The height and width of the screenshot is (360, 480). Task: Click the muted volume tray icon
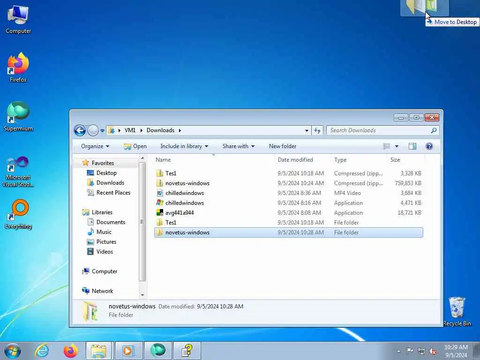(x=433, y=352)
